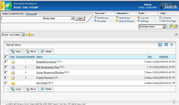Select the detail list view icon
Screen dimensions: 179x105
pos(160,45)
